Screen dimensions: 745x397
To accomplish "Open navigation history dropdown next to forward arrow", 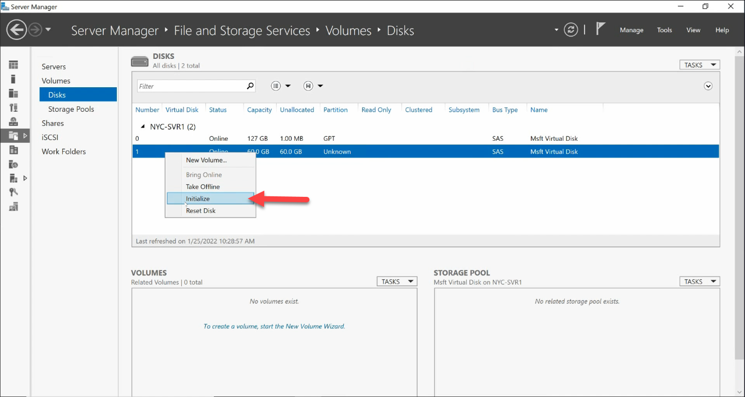I will coord(48,29).
